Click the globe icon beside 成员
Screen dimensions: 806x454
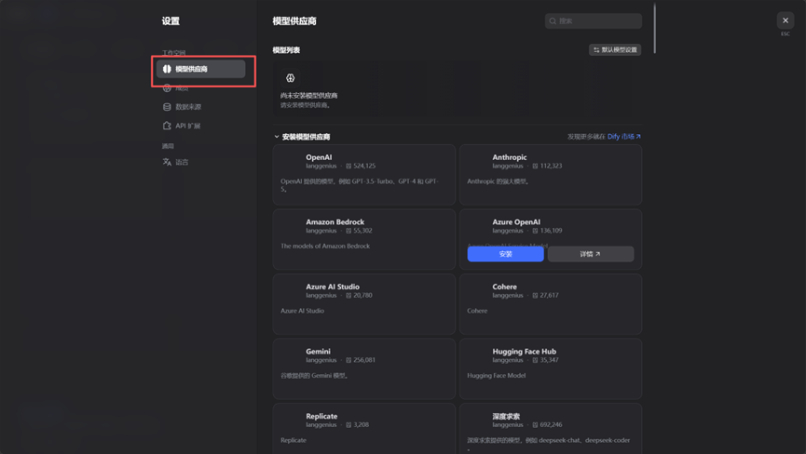coord(167,87)
